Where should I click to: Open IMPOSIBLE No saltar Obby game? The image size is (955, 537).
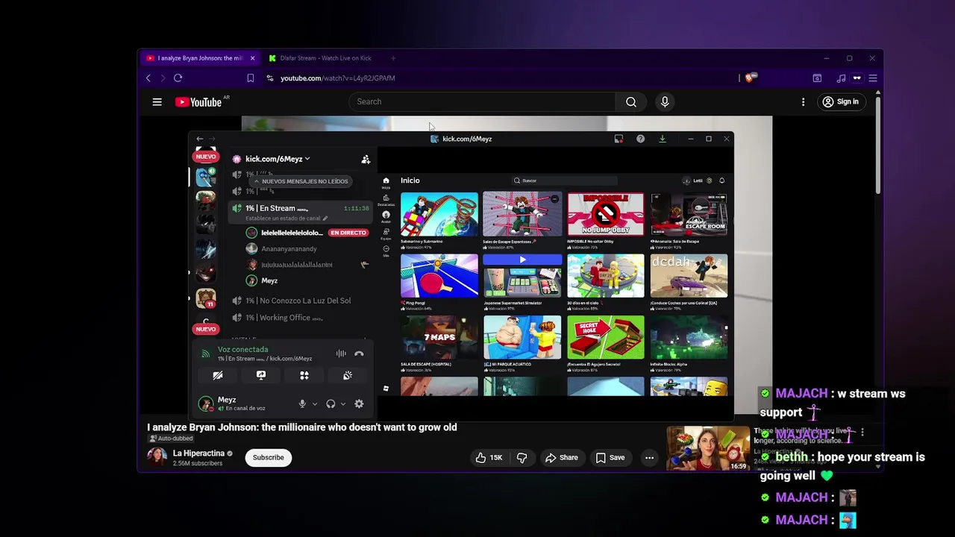pyautogui.click(x=605, y=214)
